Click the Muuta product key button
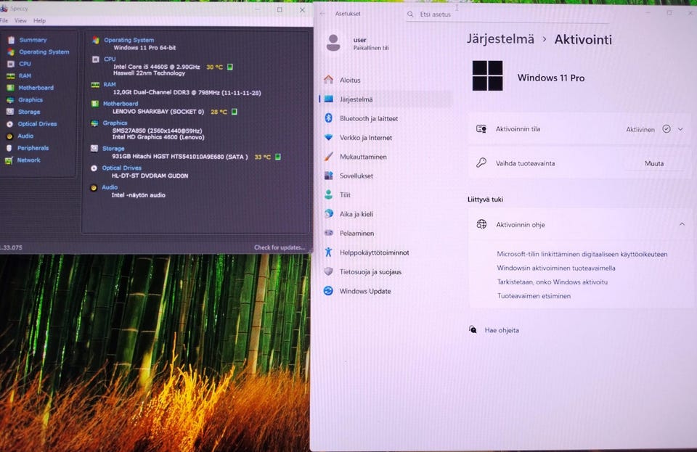This screenshot has height=452, width=697. 654,163
